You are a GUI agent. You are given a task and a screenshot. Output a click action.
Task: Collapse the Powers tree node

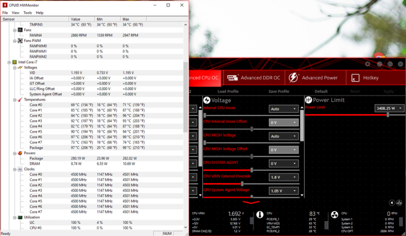tap(15, 153)
